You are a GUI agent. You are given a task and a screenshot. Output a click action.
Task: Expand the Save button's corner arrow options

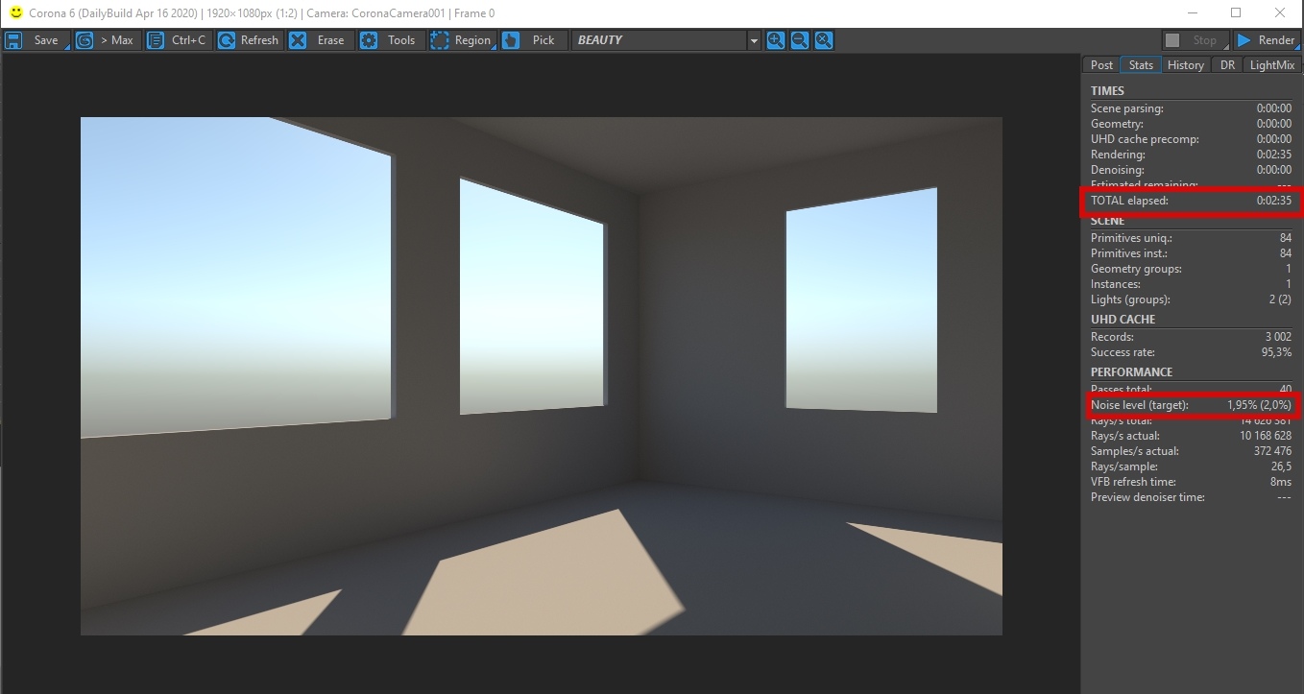[x=66, y=47]
